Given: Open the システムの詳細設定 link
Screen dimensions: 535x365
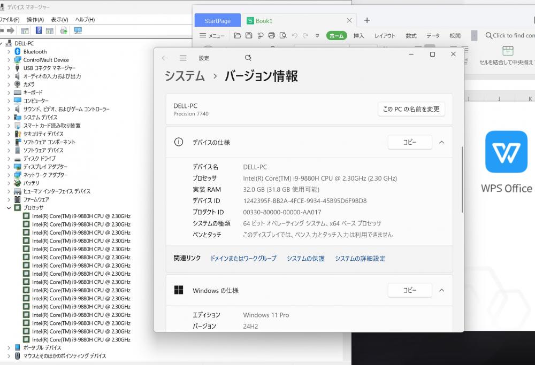Looking at the screenshot, I should coord(360,258).
